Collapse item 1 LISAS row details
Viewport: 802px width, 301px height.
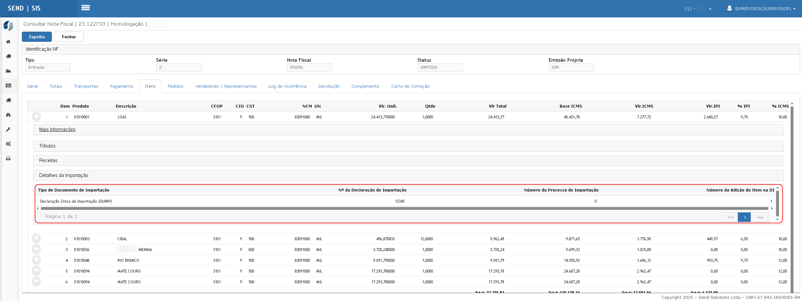pos(36,117)
